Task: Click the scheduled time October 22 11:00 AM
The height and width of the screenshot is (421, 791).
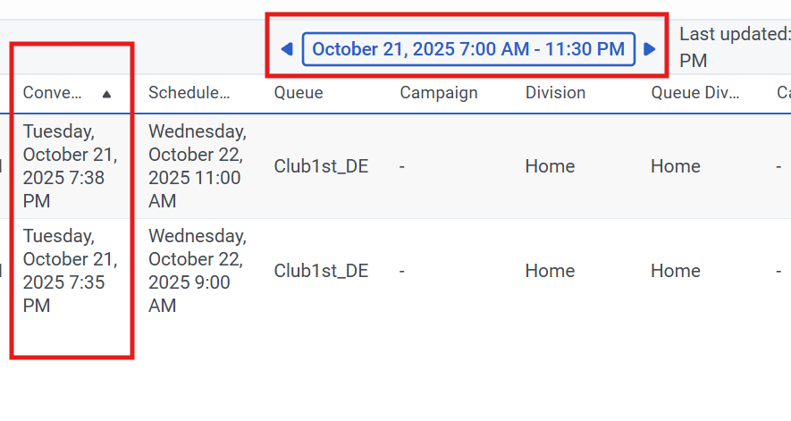Action: (197, 166)
